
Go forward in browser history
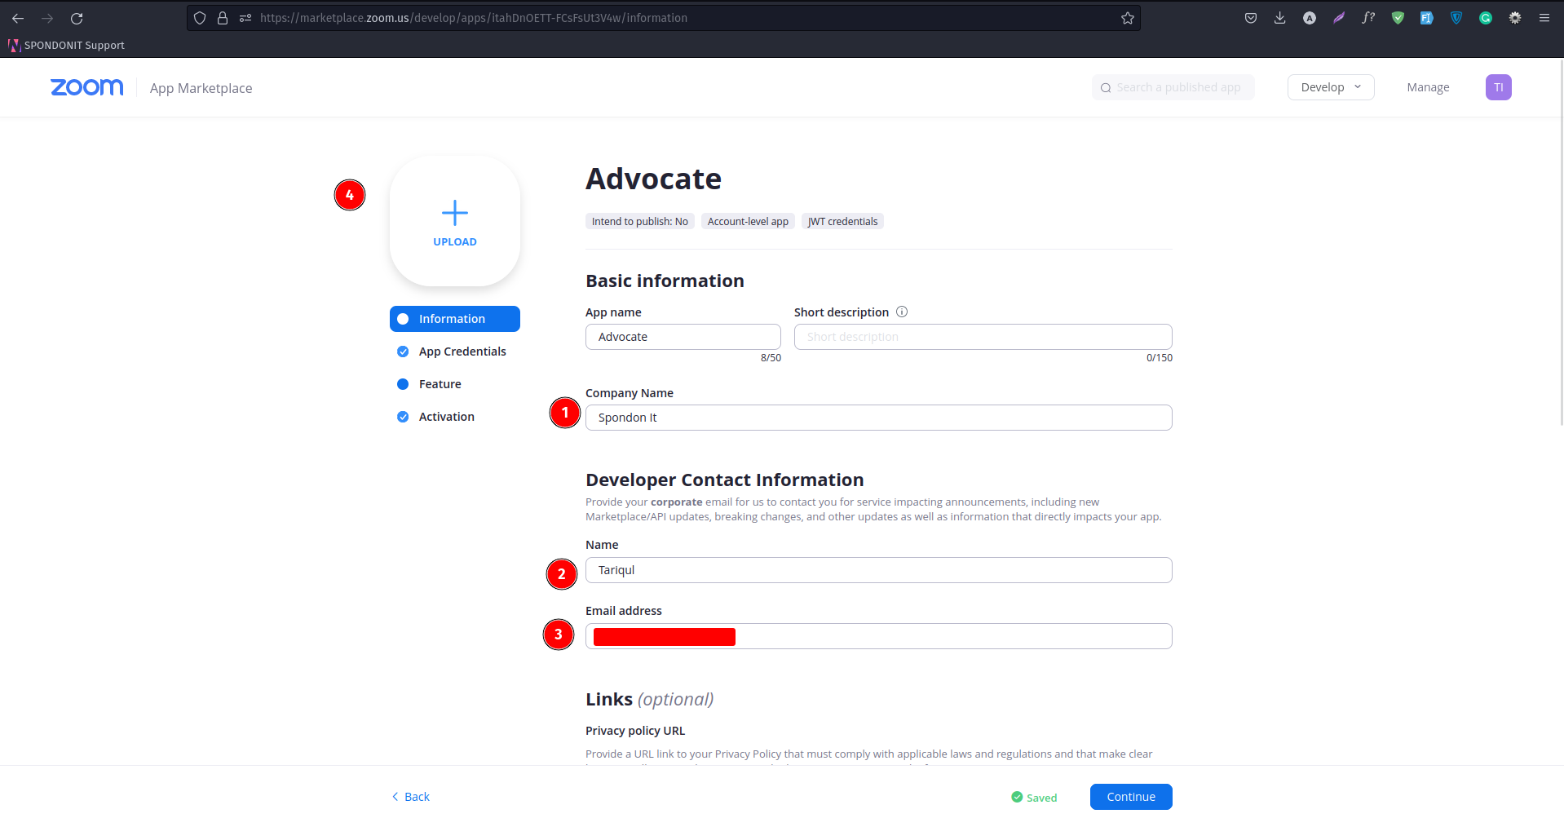(x=47, y=18)
